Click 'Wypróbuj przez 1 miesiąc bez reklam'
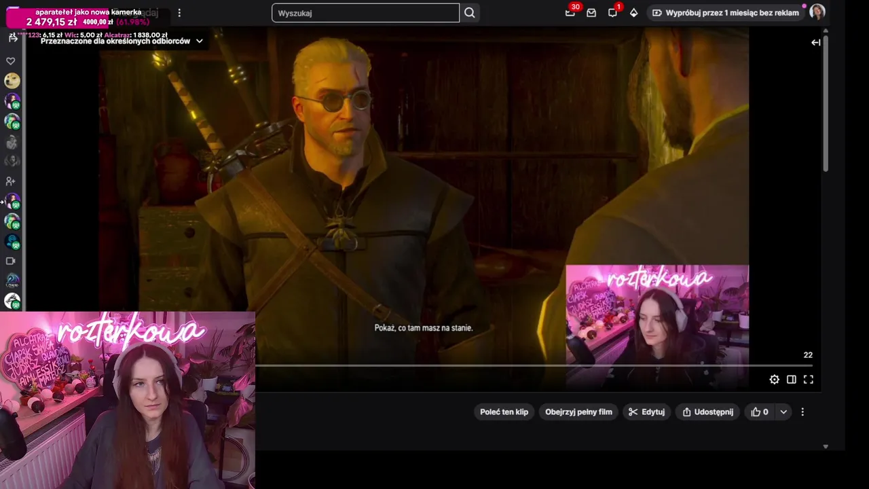Image resolution: width=869 pixels, height=489 pixels. tap(724, 13)
